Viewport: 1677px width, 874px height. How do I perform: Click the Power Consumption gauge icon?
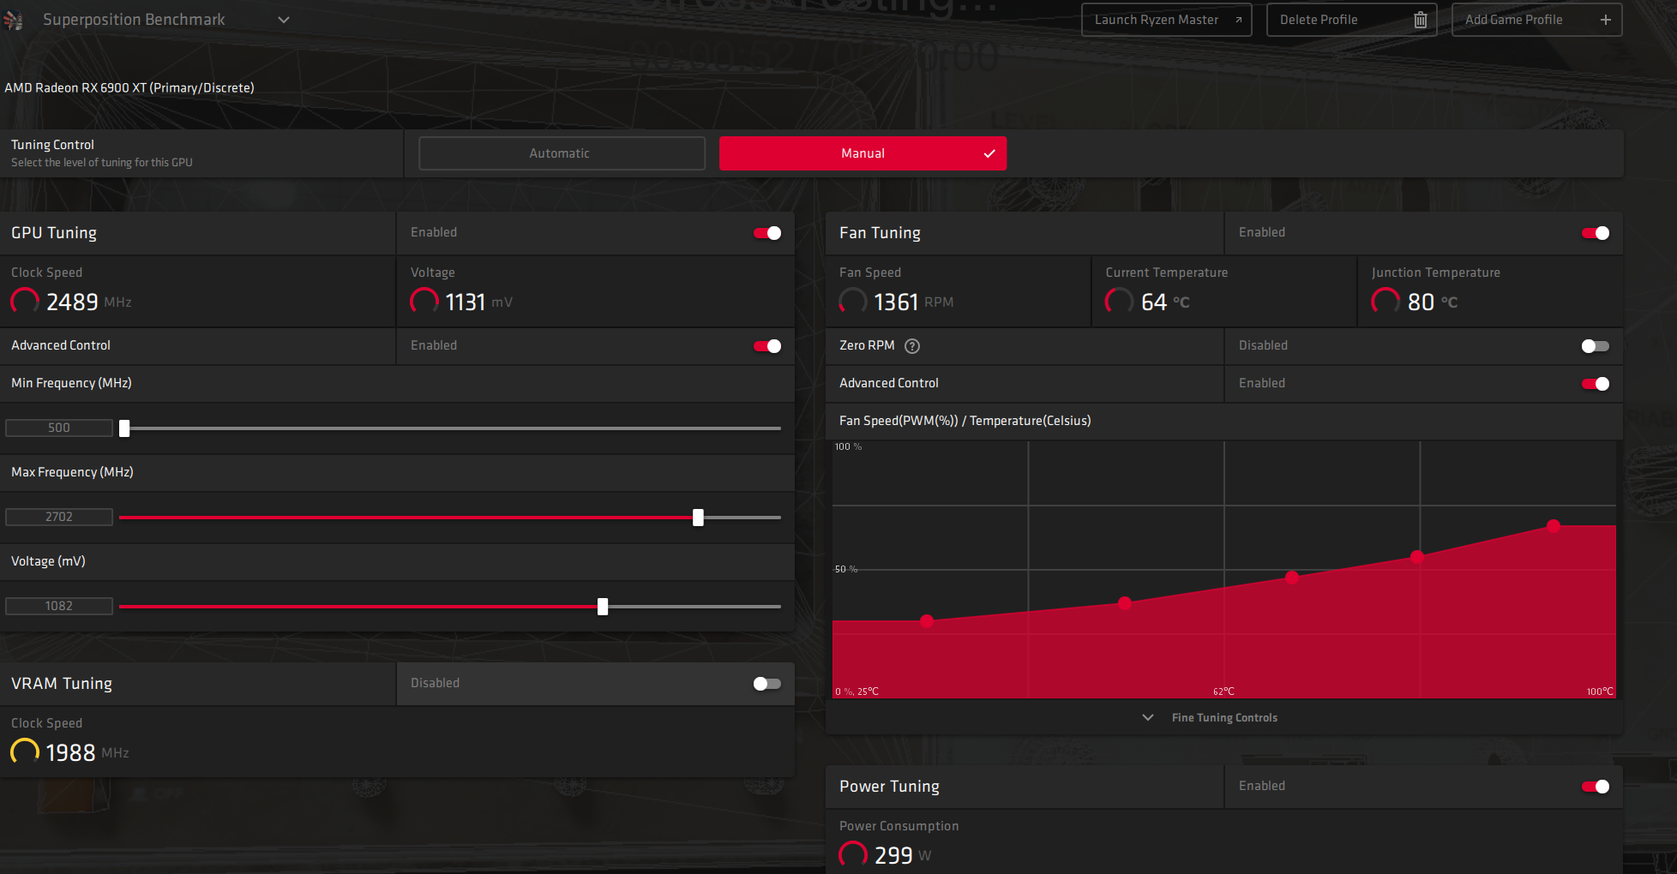pyautogui.click(x=853, y=855)
